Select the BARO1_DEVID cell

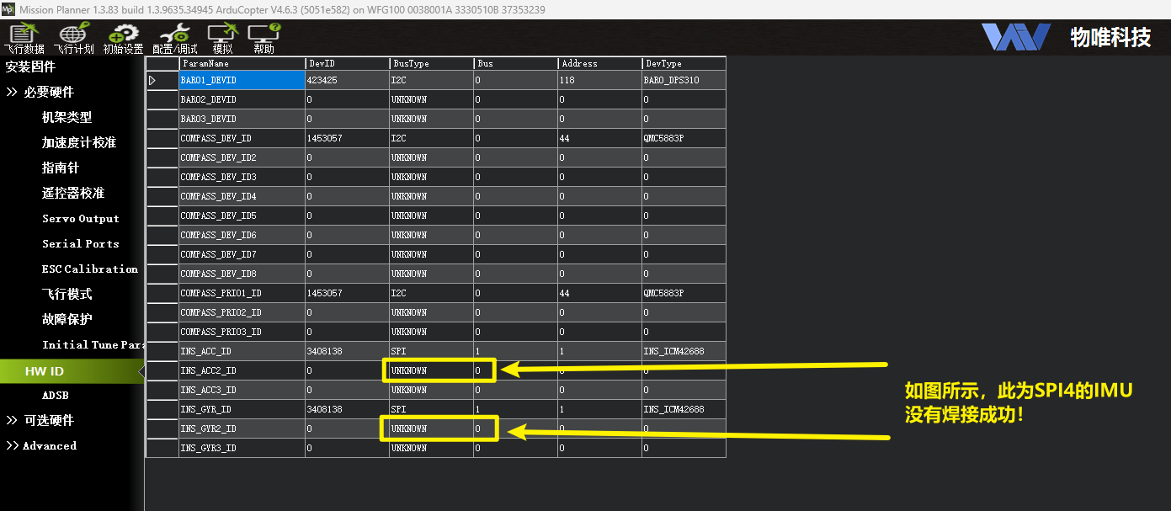click(x=242, y=80)
